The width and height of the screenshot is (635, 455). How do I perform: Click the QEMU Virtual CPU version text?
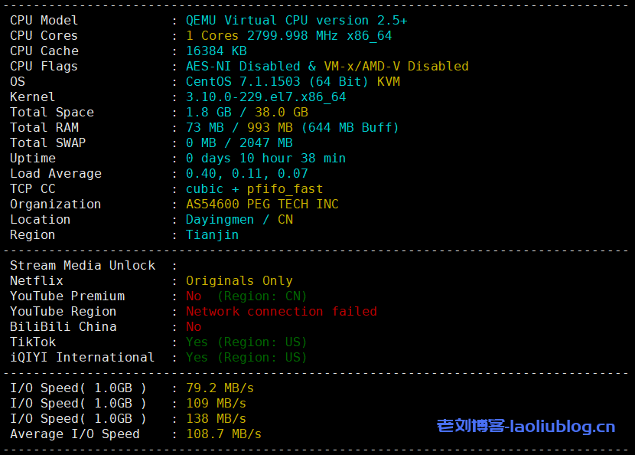[296, 21]
